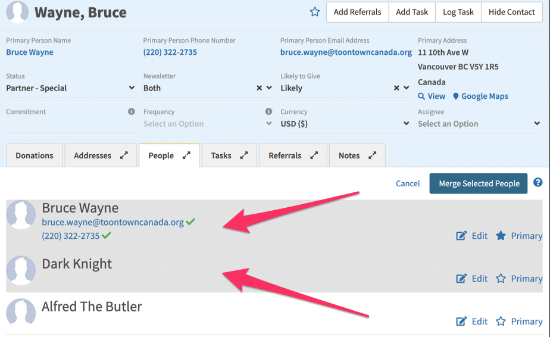The image size is (550, 337).
Task: Click Merge Selected People button
Action: tap(479, 183)
